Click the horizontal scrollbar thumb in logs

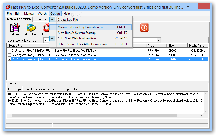coord(94,116)
